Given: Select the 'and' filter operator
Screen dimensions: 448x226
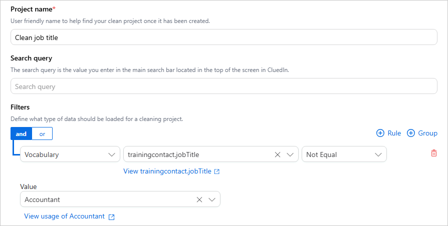Looking at the screenshot, I should (21, 133).
